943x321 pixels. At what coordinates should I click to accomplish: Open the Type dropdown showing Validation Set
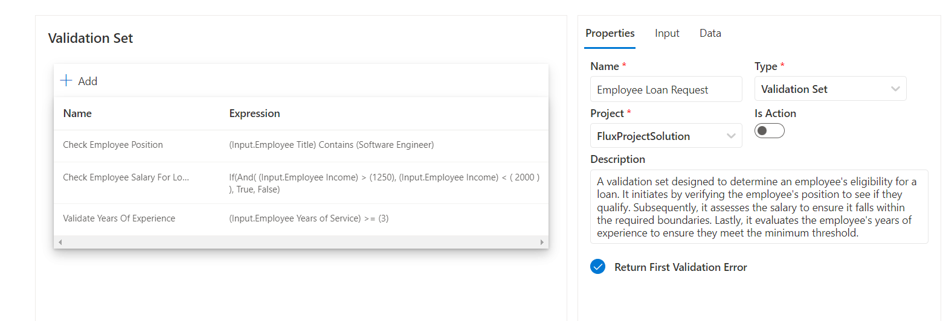click(x=830, y=89)
